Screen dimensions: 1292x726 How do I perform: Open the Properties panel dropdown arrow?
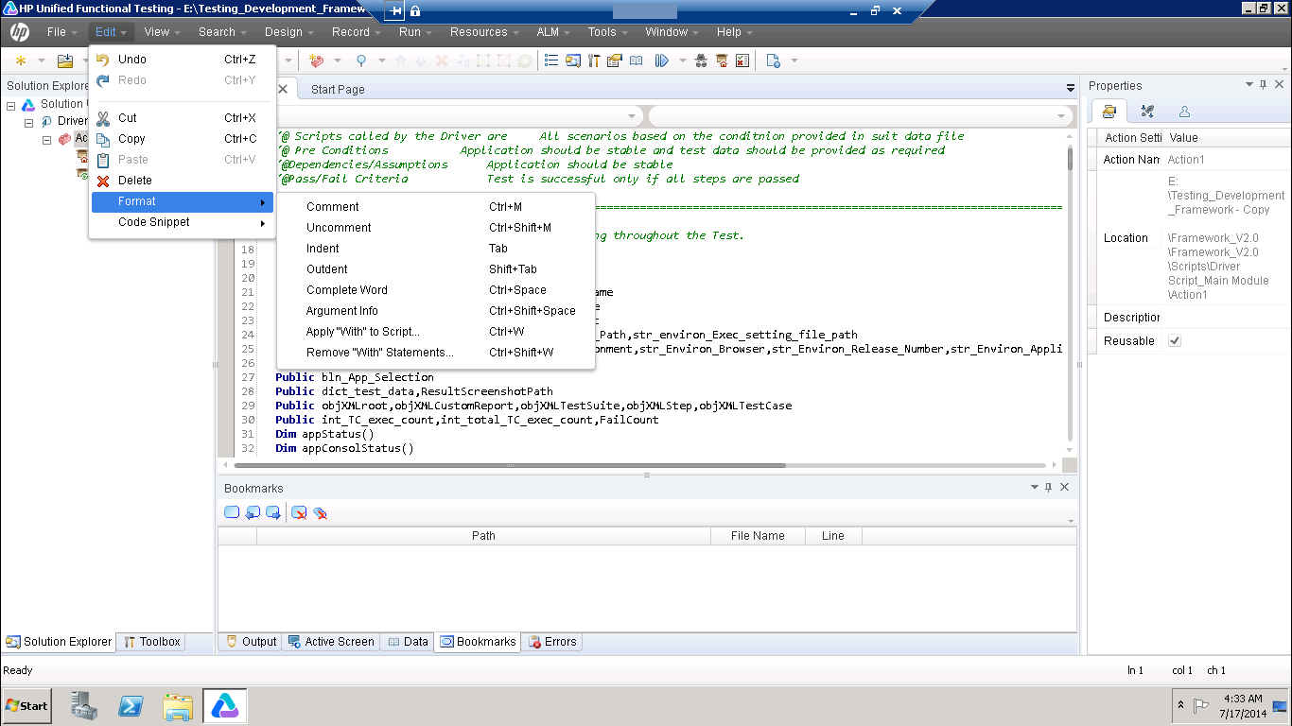pyautogui.click(x=1248, y=85)
